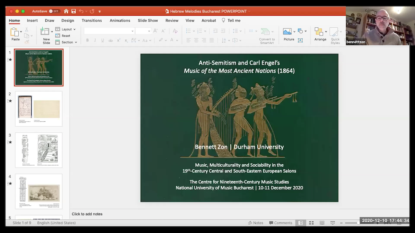Click the Format Painter brush icon

27,42
